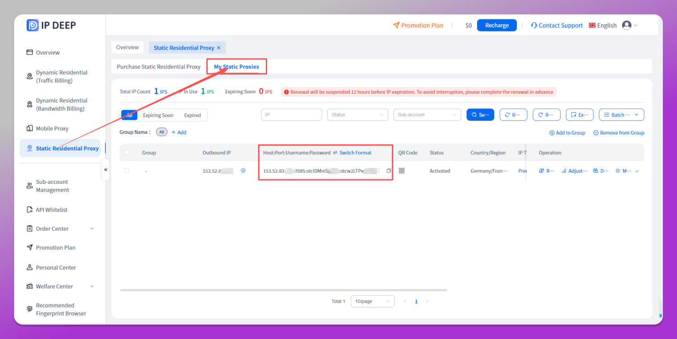This screenshot has height=339, width=677.
Task: Click the QR code icon in proxy row
Action: [x=402, y=171]
